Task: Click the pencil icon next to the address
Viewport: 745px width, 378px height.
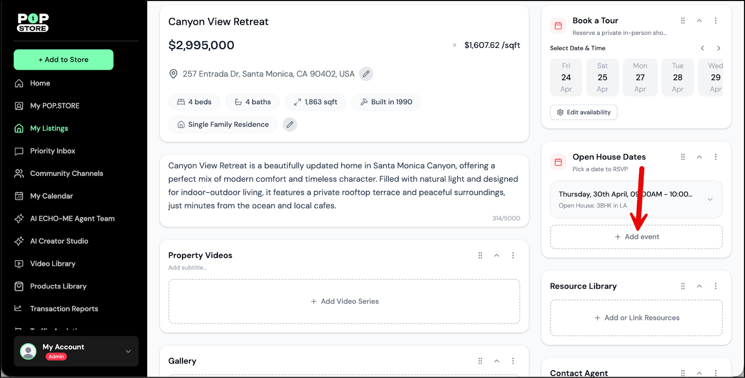Action: click(x=366, y=74)
